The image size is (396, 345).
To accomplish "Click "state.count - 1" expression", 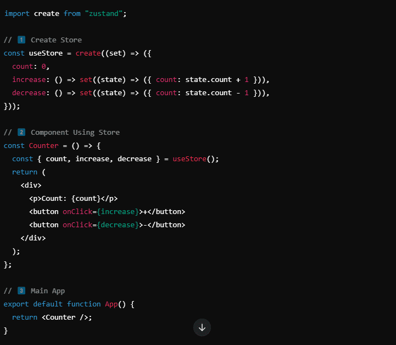I will coord(217,93).
